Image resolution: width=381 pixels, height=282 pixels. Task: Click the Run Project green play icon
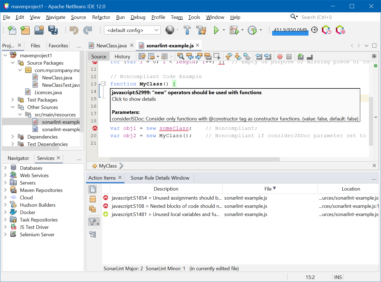216,30
